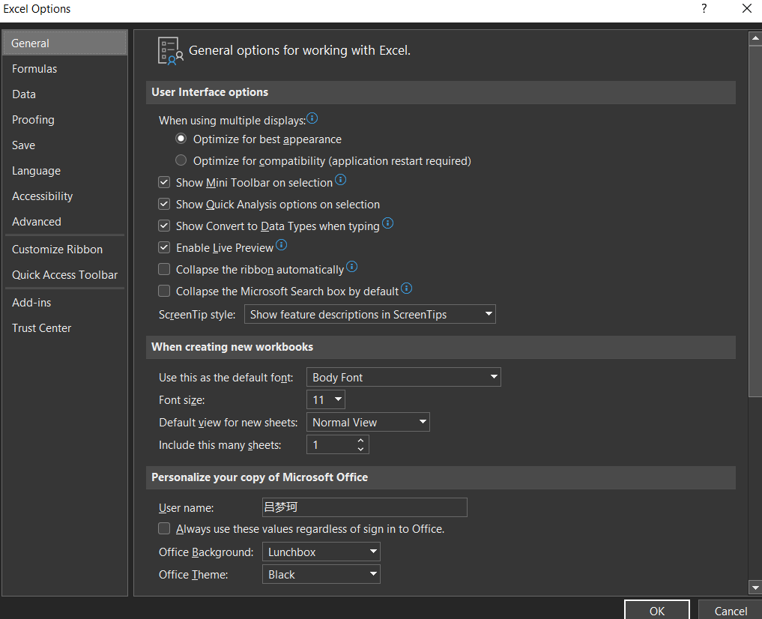Open the ScreenTip style dropdown
The height and width of the screenshot is (619, 762).
(x=370, y=314)
